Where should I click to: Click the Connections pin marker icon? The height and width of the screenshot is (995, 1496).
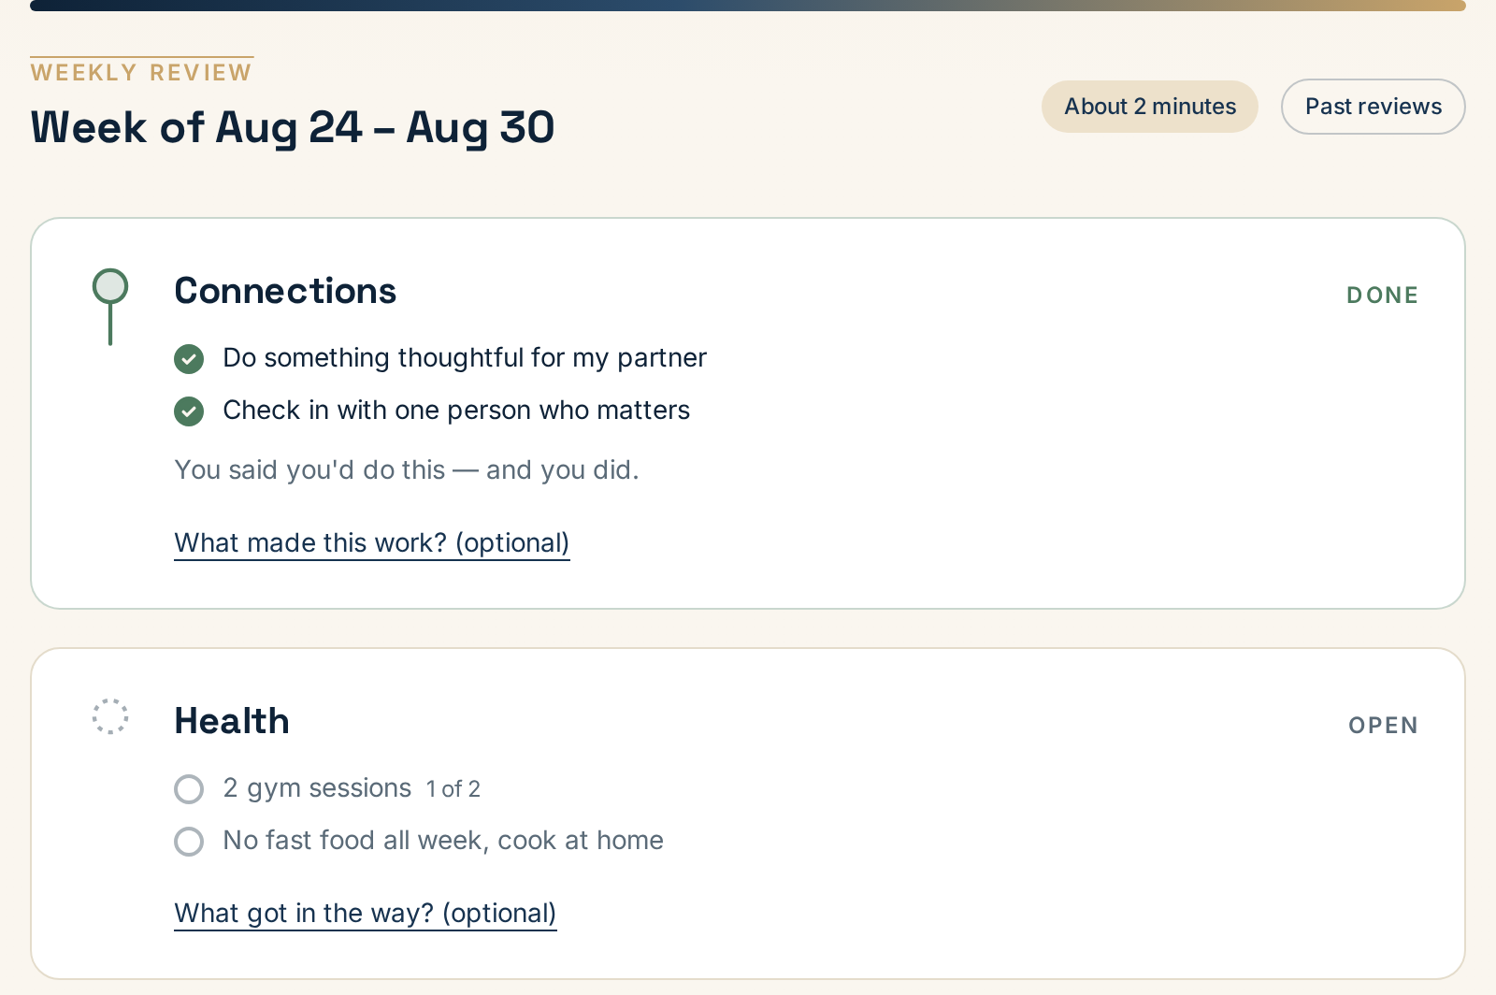click(x=110, y=307)
